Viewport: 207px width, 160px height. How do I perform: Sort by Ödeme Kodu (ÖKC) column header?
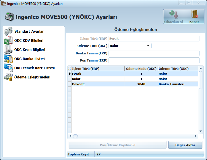coord(141,69)
